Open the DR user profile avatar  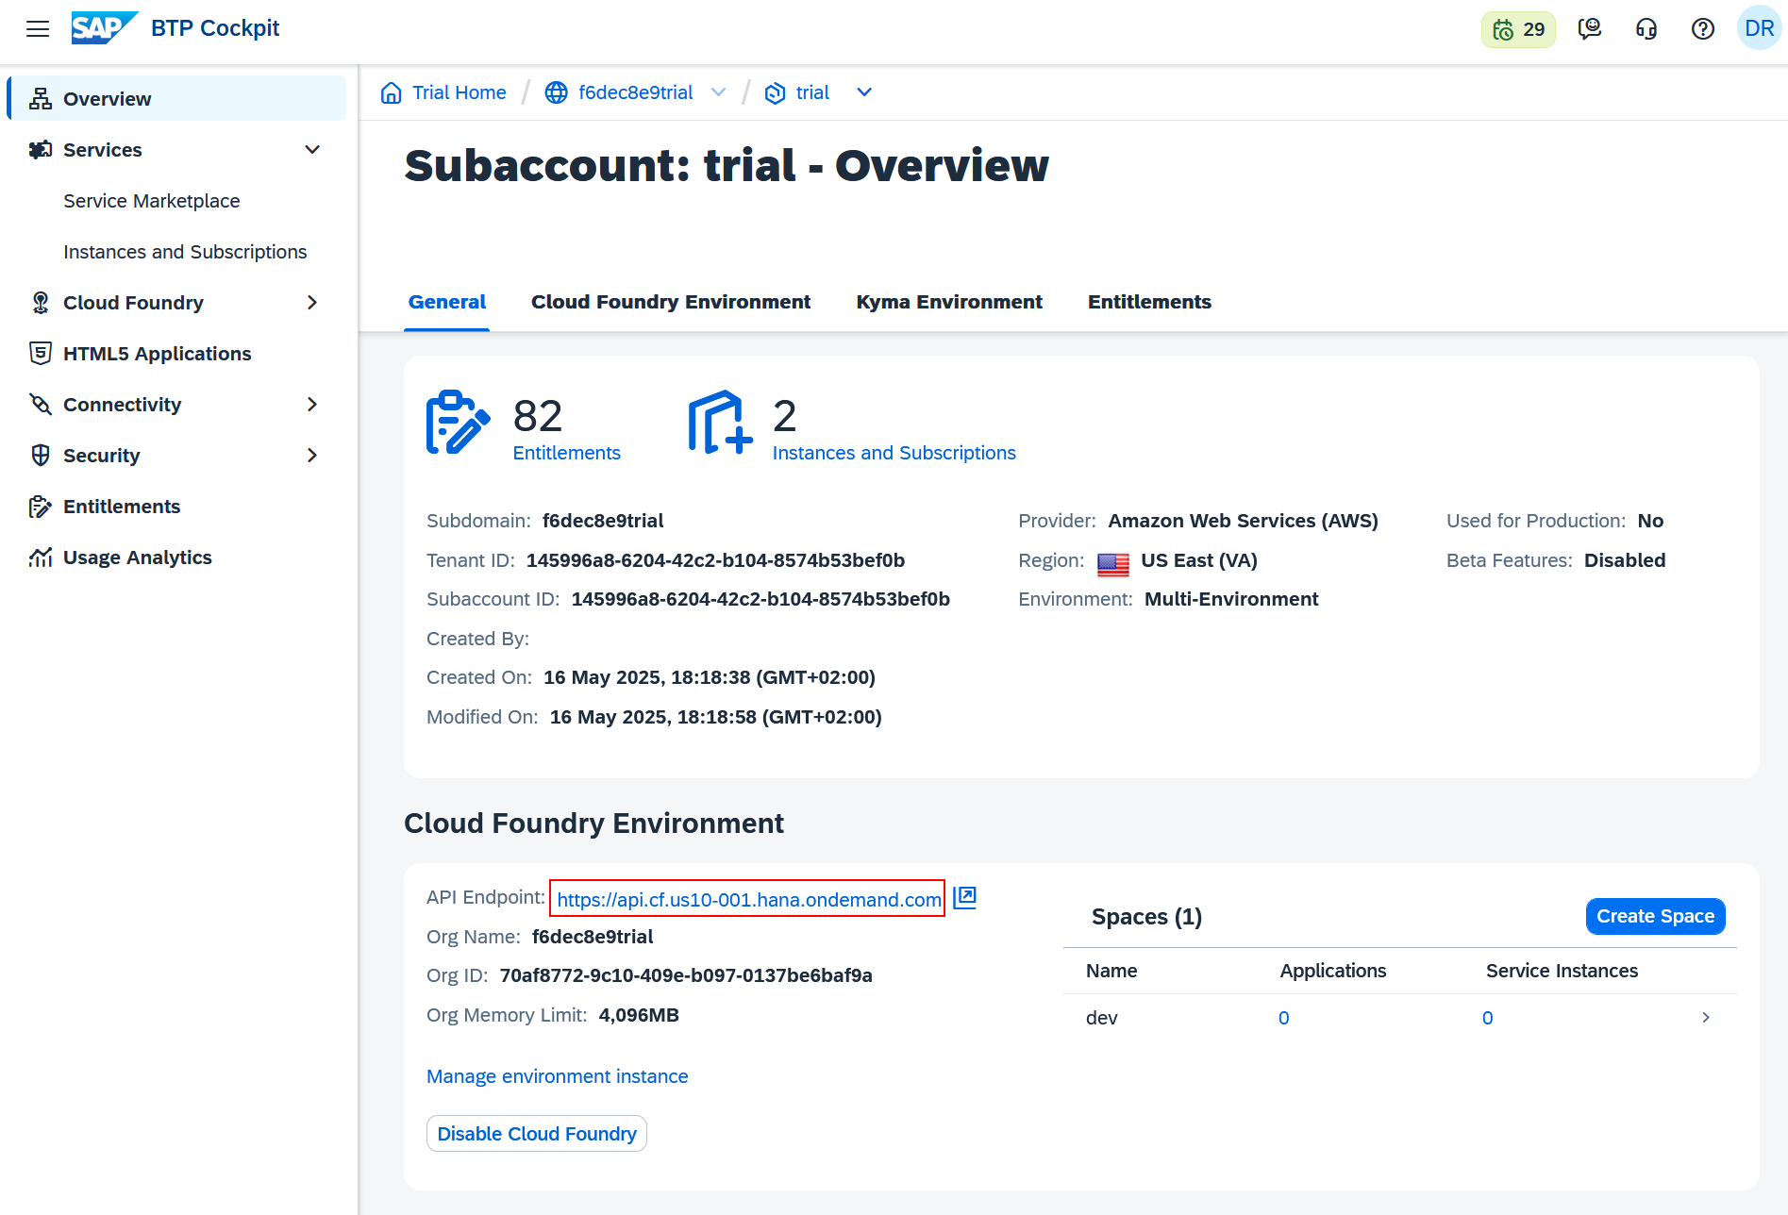(1759, 28)
